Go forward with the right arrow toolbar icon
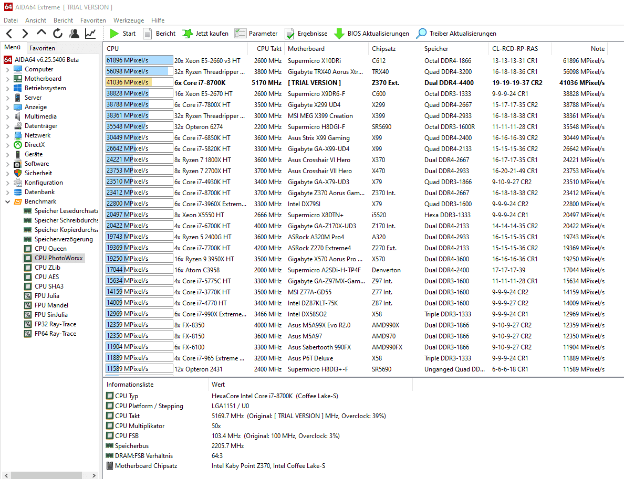This screenshot has height=479, width=624. click(25, 34)
